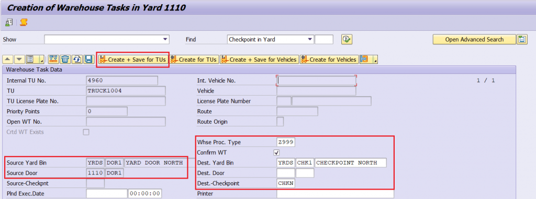The height and width of the screenshot is (199, 536).
Task: Click Source Door warehouse field 1110
Action: 95,173
